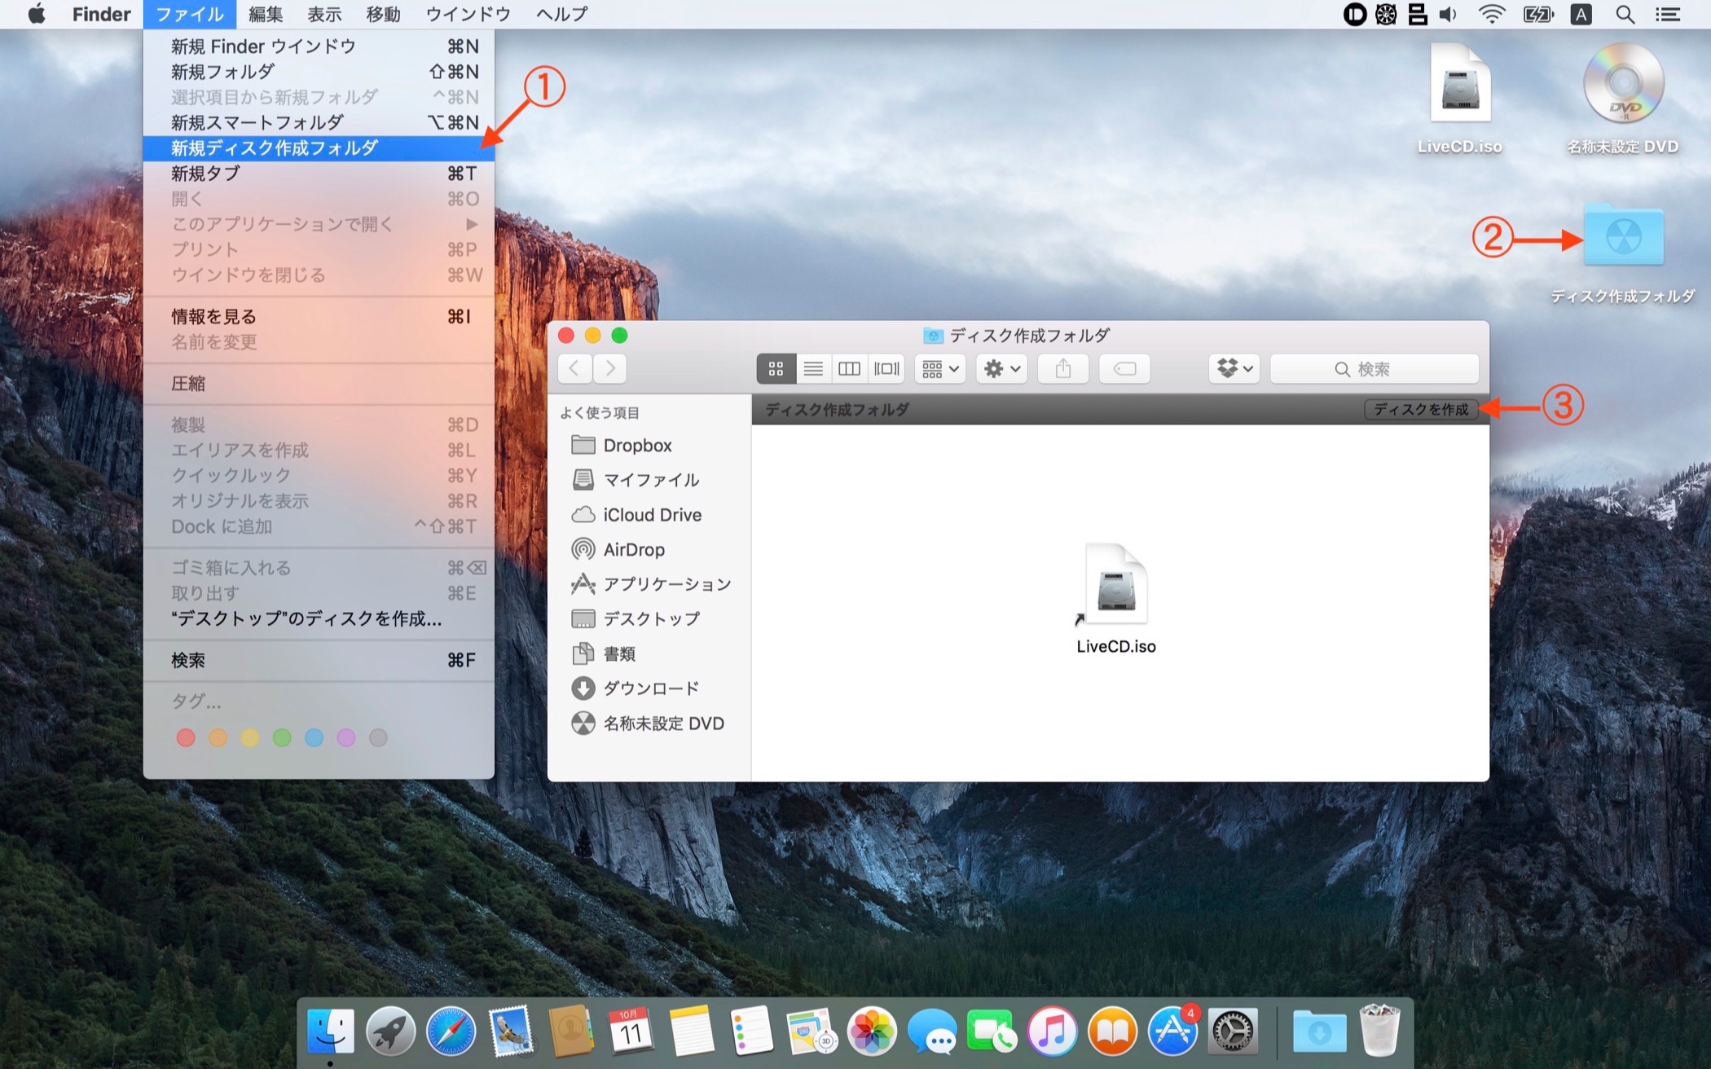Click the 圧縮 menu item
The width and height of the screenshot is (1711, 1069).
(x=188, y=383)
